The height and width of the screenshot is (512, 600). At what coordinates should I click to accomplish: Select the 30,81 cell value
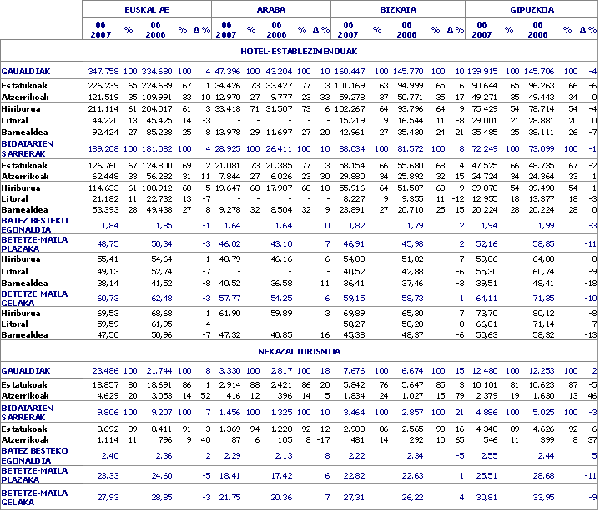[x=488, y=497]
